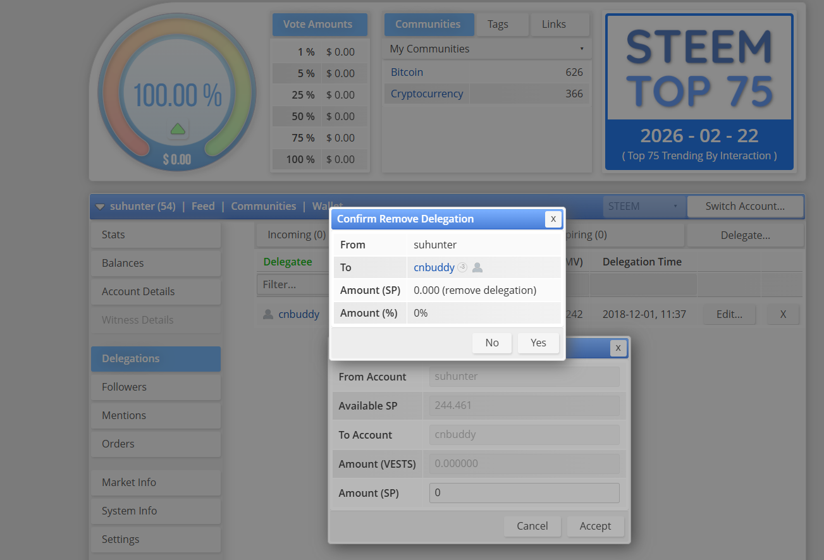Click No in the Confirm Remove Delegation dialog

(x=492, y=343)
